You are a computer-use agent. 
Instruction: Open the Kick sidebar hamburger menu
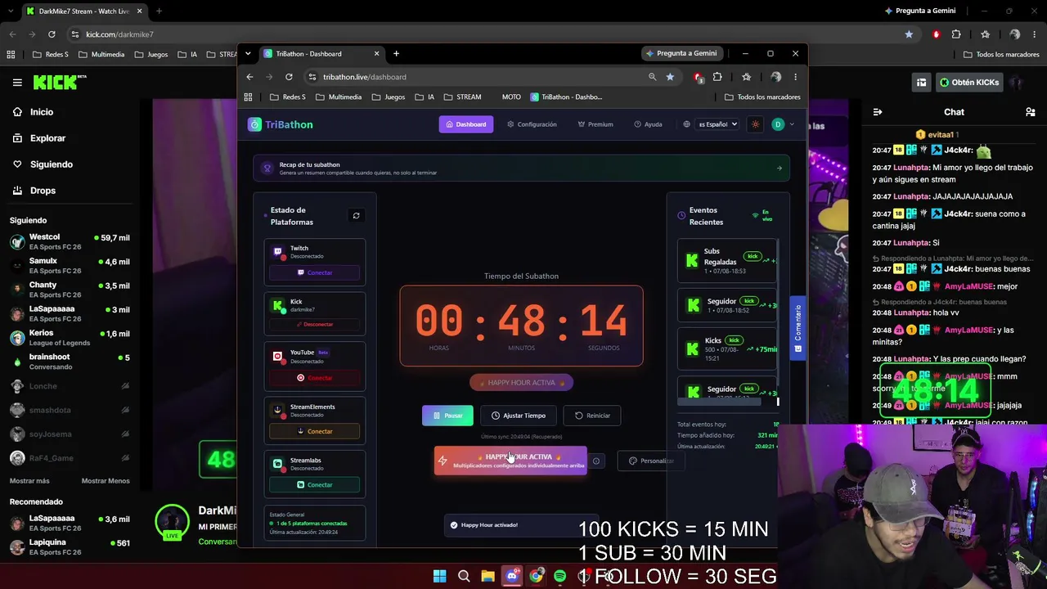17,83
